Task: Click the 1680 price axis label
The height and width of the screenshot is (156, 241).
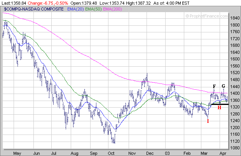Action: point(235,46)
